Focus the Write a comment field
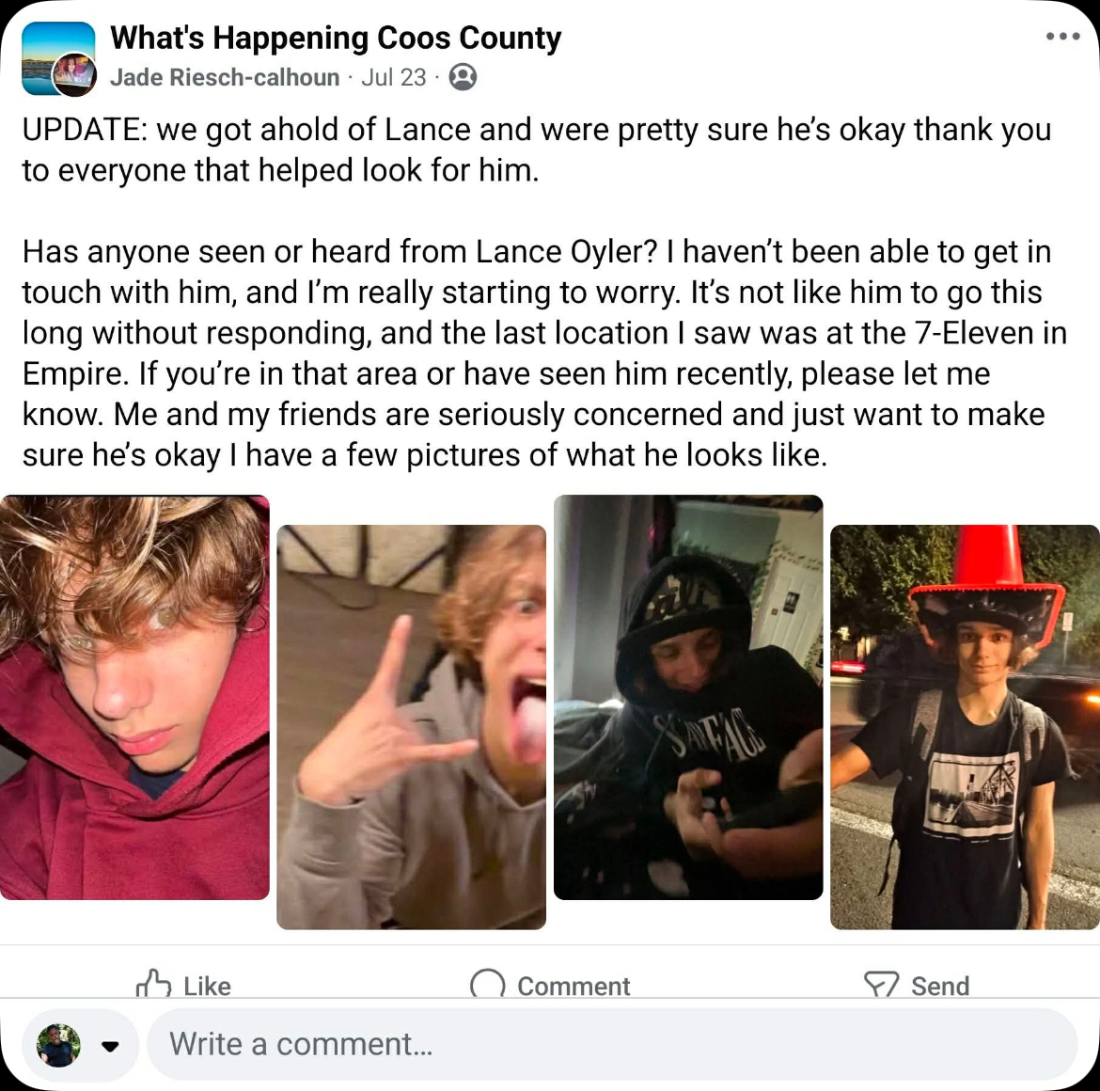 click(612, 1044)
